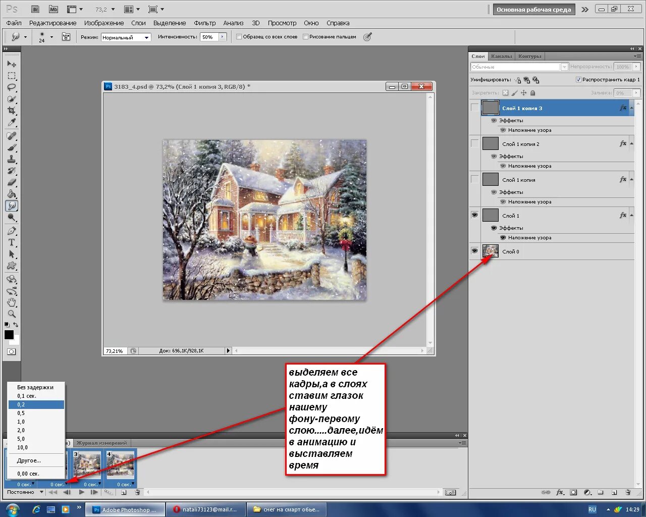Open the Изображение menu

(104, 23)
